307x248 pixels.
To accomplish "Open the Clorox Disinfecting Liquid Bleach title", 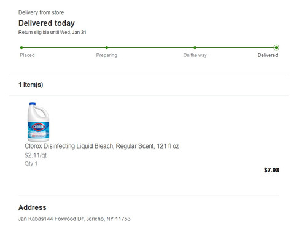I will pos(102,146).
